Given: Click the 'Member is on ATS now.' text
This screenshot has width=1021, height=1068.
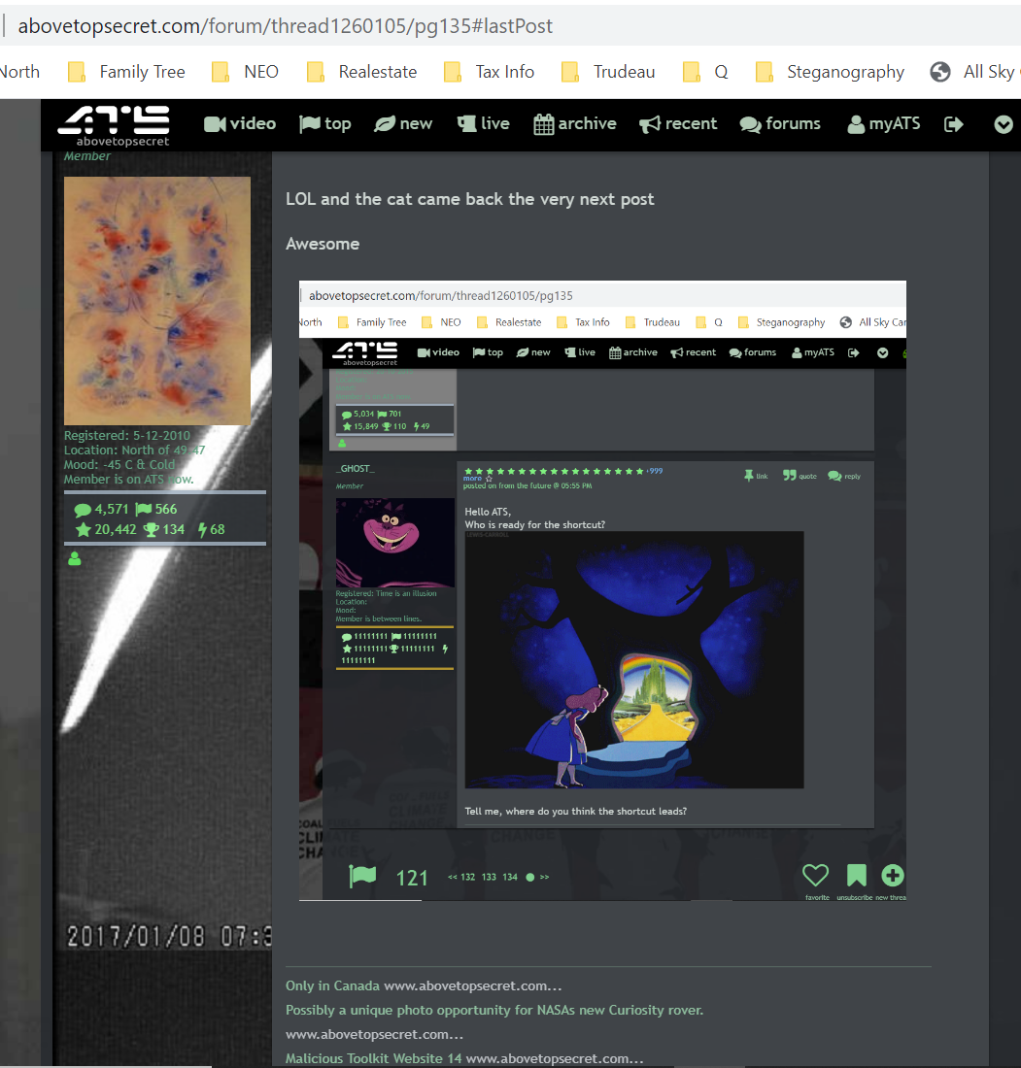Looking at the screenshot, I should (x=129, y=480).
